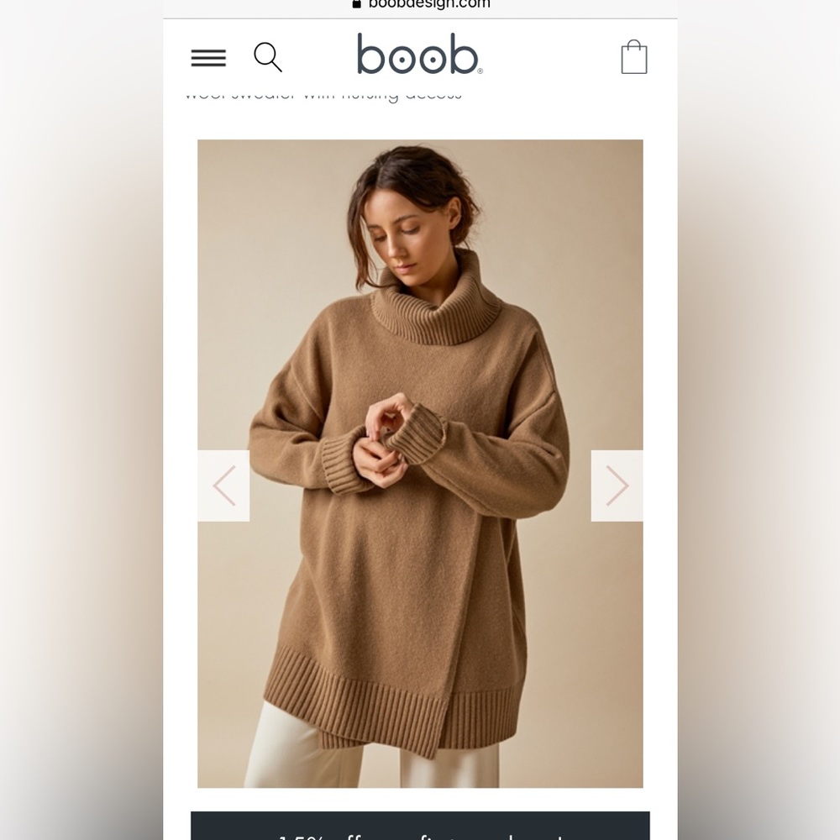This screenshot has height=840, width=840.
Task: Click boobdesign.com in the address bar
Action: coord(428,4)
